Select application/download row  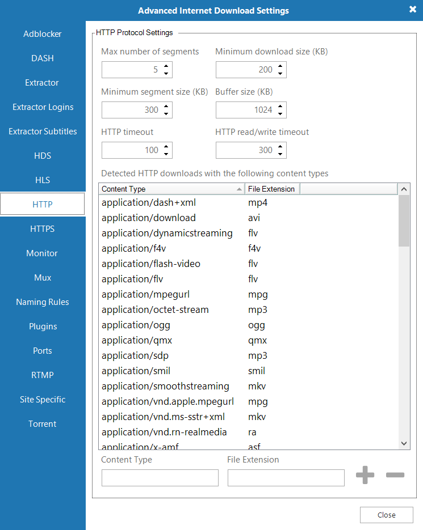click(248, 218)
